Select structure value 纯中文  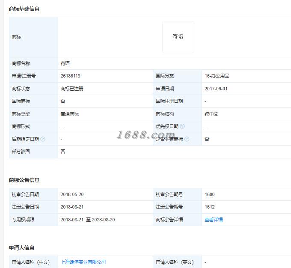tap(211, 114)
